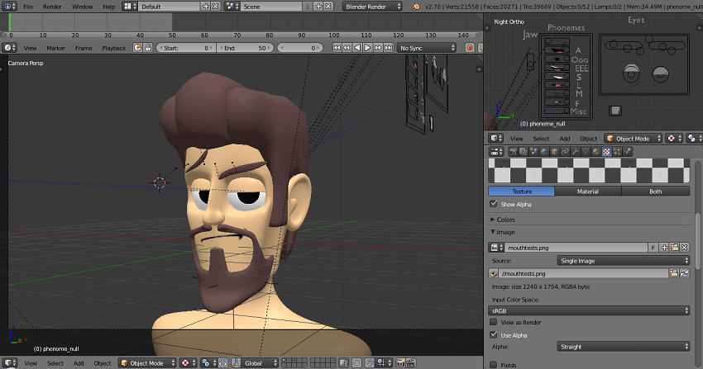Open the Render properties tab

(513, 152)
